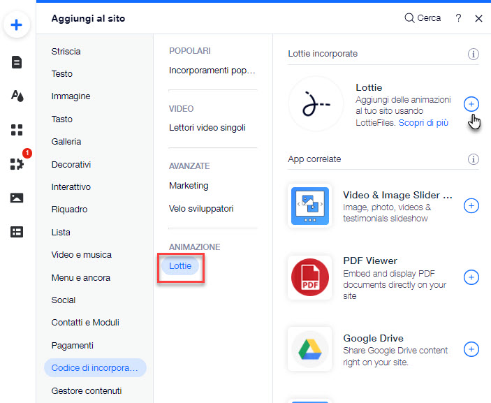Viewport: 491px width, 403px height.
Task: Click the blue plus Add button in sidebar
Action: (17, 24)
